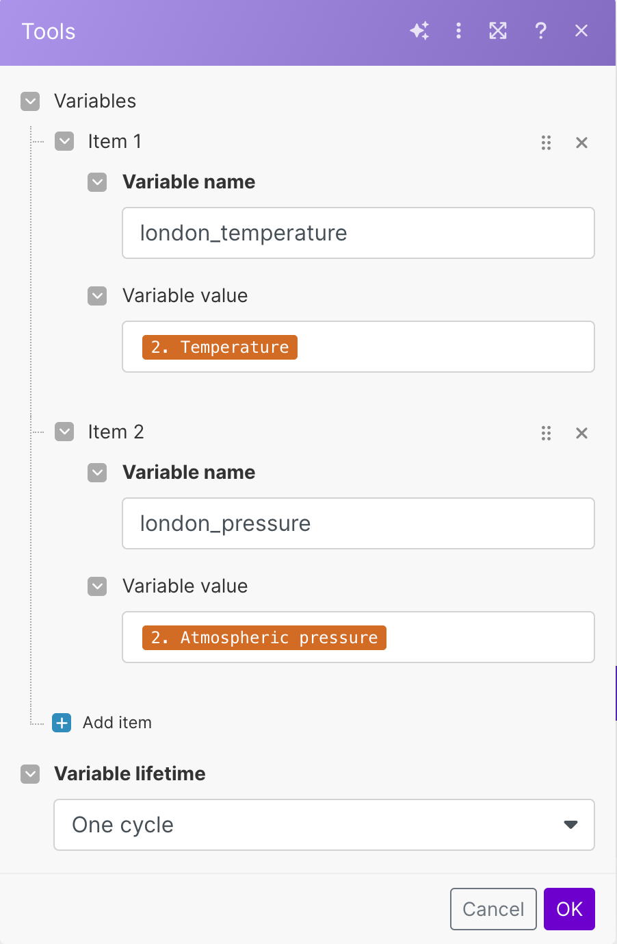
Task: Edit the london_temperature name field
Action: pyautogui.click(x=358, y=233)
